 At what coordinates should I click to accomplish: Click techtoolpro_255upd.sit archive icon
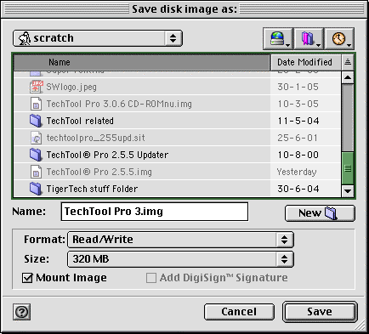tap(36, 138)
